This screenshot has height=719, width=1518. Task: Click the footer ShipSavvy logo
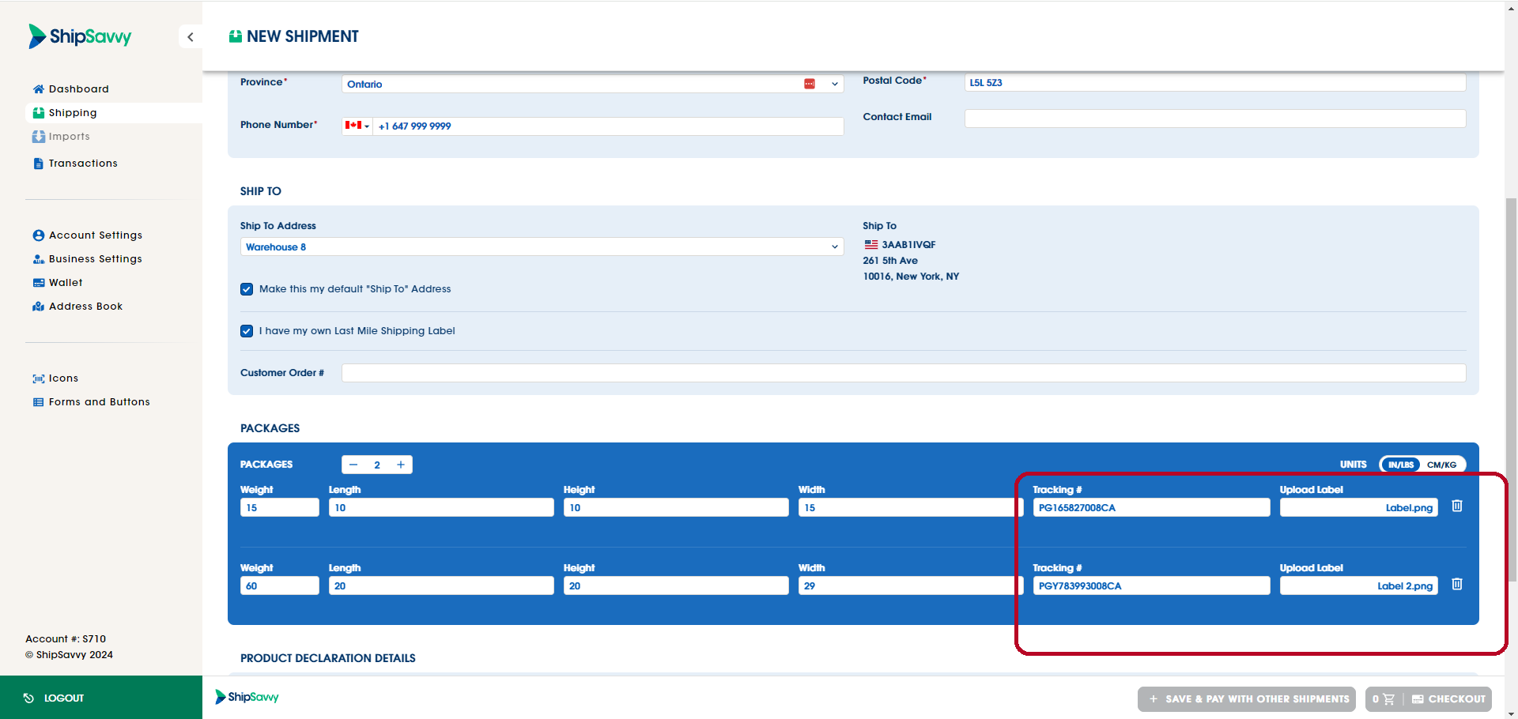tap(247, 697)
